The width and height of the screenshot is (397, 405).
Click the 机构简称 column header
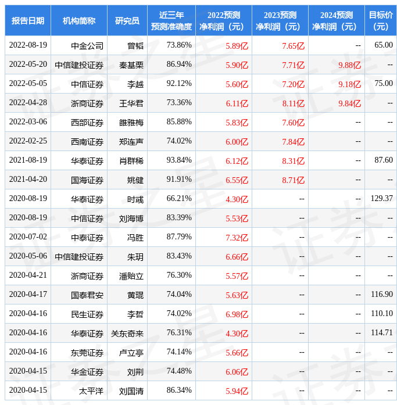pos(79,20)
